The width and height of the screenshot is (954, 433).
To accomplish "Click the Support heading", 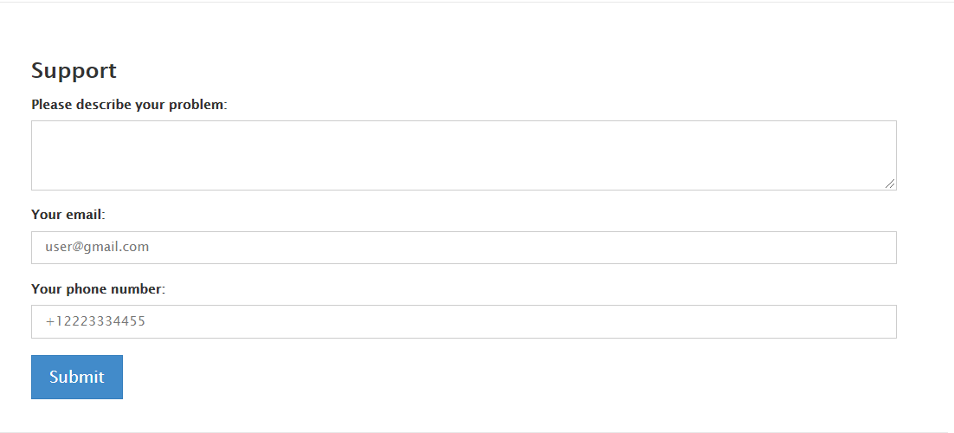I will coord(74,71).
